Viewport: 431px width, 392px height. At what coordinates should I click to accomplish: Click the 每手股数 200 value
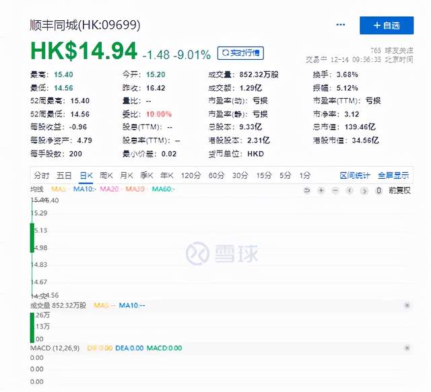point(75,154)
